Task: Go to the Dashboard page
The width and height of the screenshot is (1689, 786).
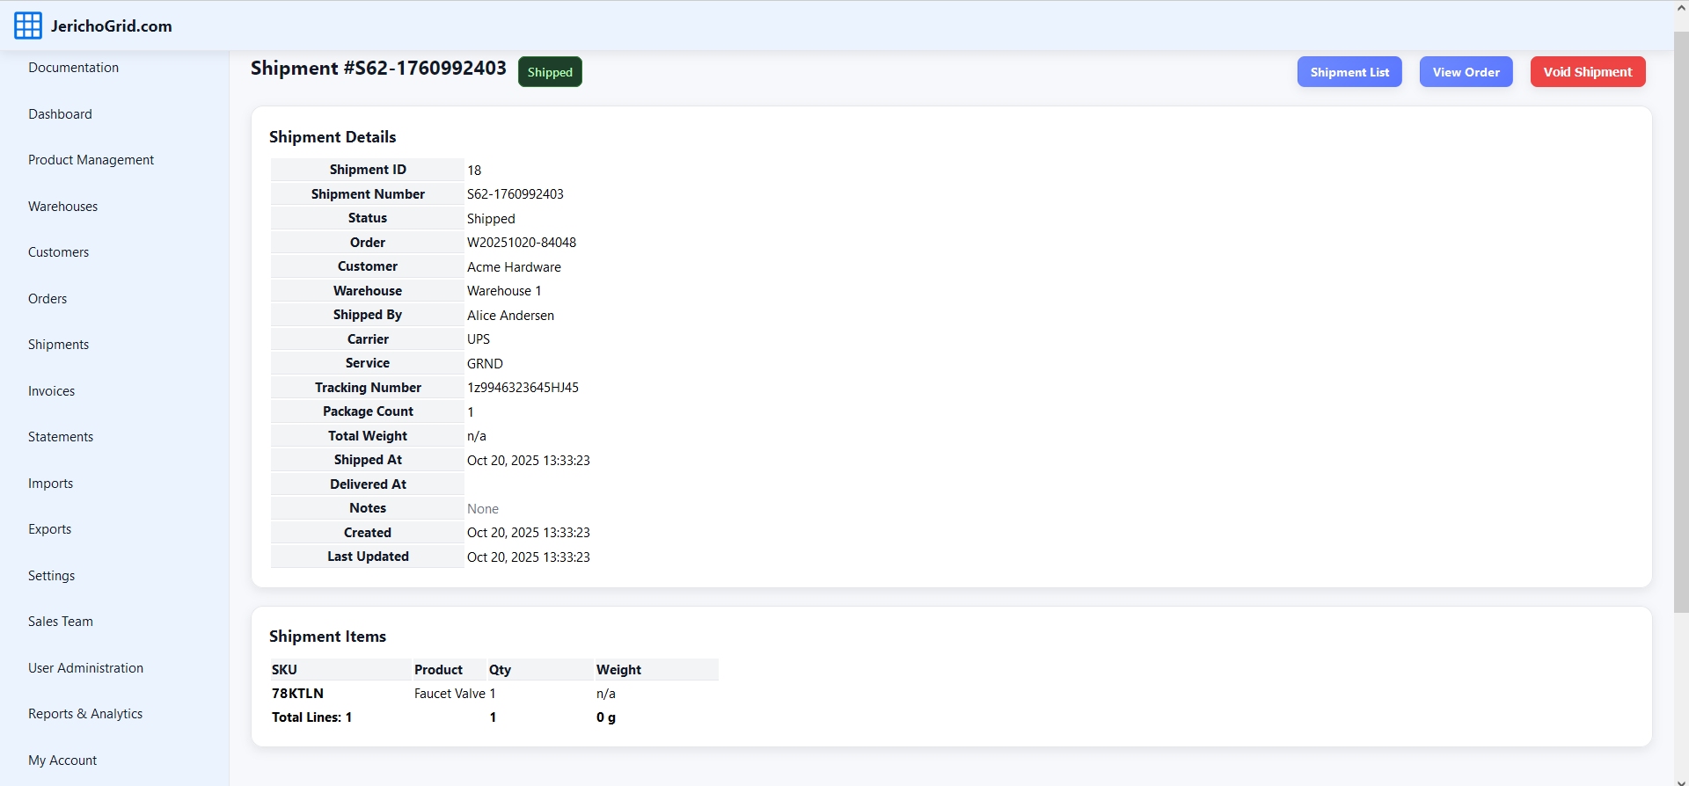Action: coord(60,114)
